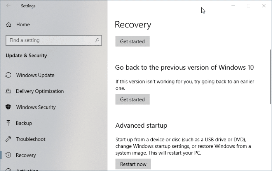The height and width of the screenshot is (171, 272).
Task: Click the Delivery Optimization icon
Action: (x=8, y=91)
